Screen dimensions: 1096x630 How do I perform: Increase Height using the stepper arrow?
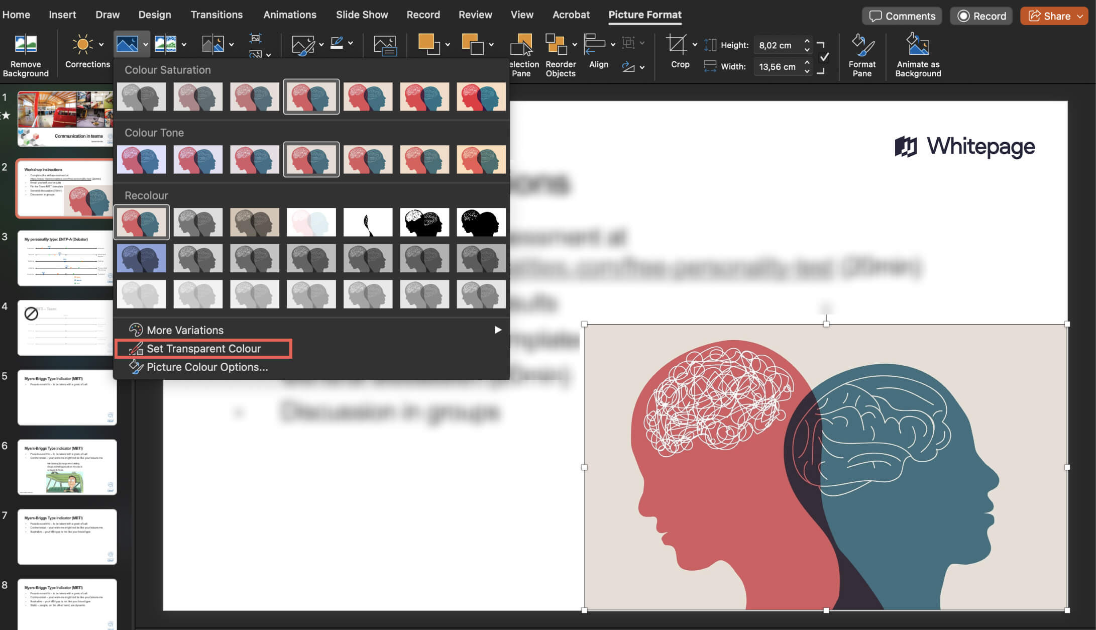[807, 42]
